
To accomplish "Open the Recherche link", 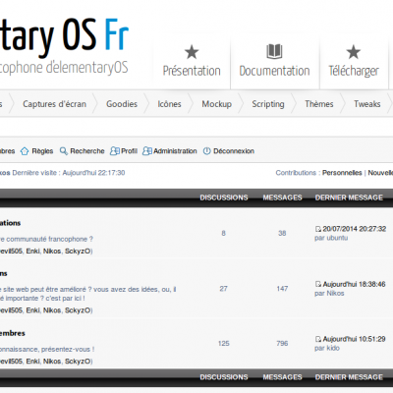I will [87, 151].
